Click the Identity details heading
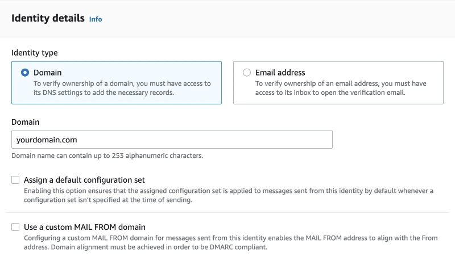This screenshot has width=455, height=265. (48, 18)
